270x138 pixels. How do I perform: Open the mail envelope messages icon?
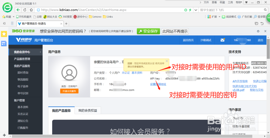[x=222, y=40]
